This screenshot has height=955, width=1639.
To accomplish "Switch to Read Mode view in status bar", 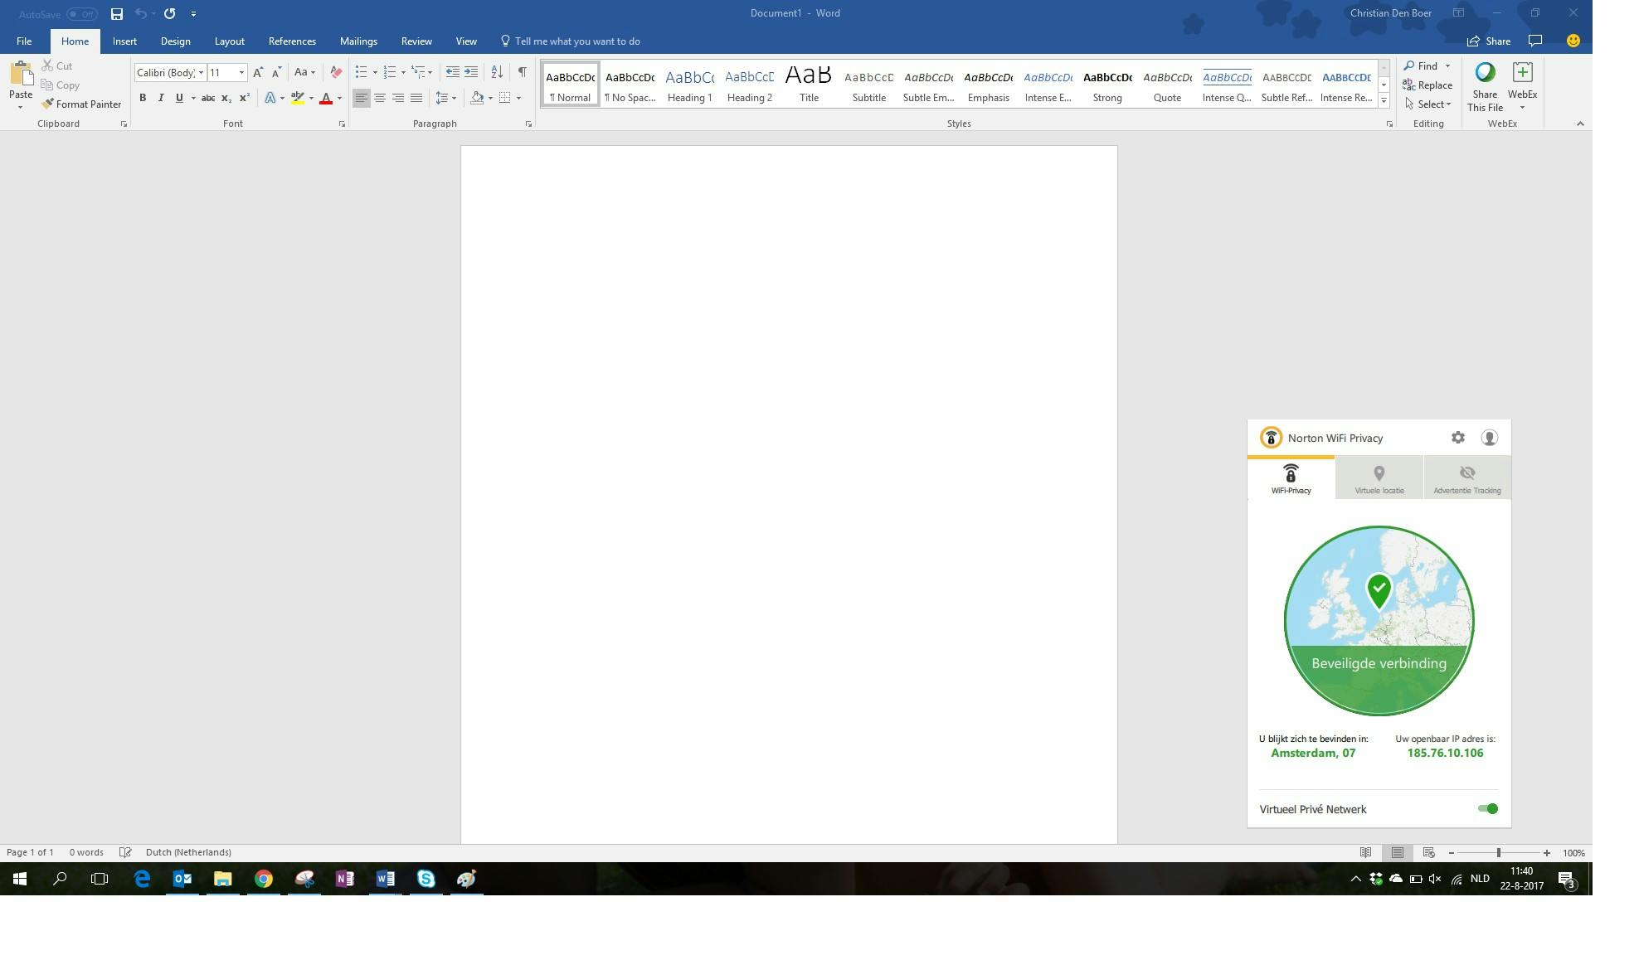I will point(1365,852).
